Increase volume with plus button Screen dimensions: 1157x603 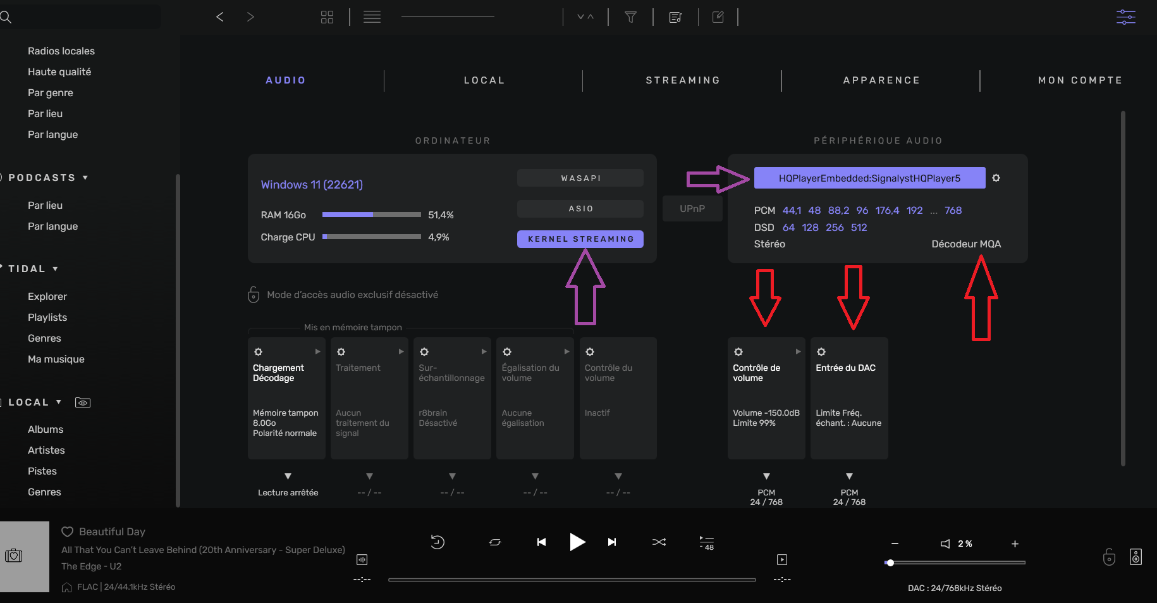pos(1015,544)
